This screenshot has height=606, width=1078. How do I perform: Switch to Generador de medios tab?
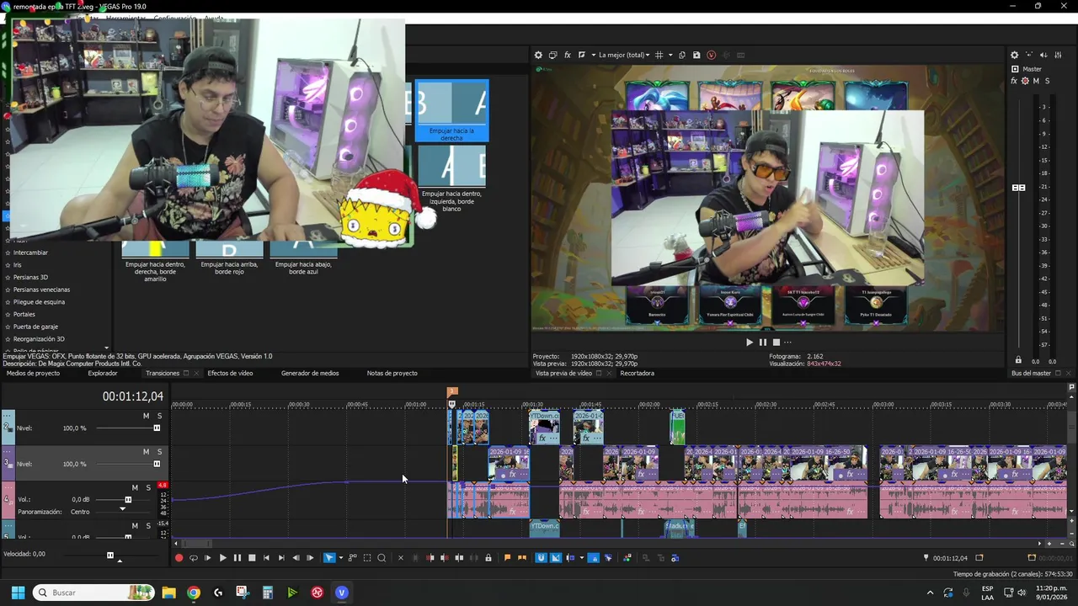coord(310,373)
